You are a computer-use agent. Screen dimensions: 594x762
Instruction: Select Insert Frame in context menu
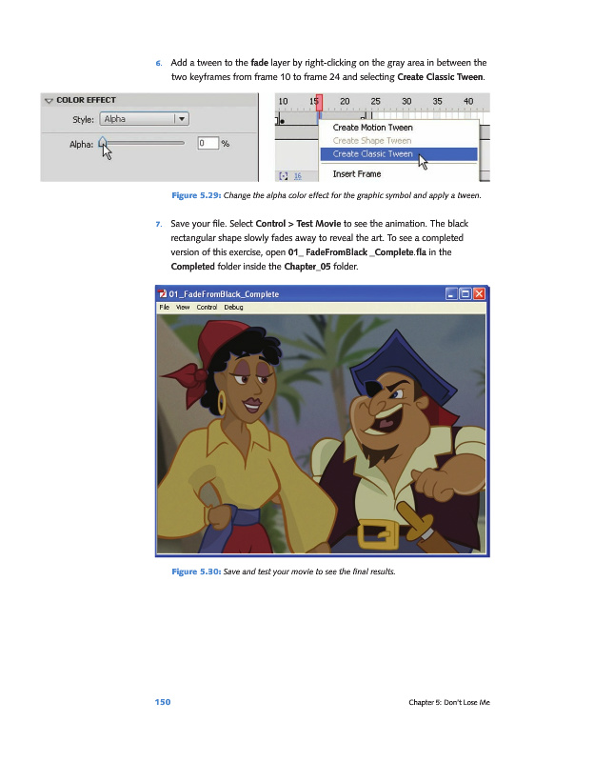(356, 174)
